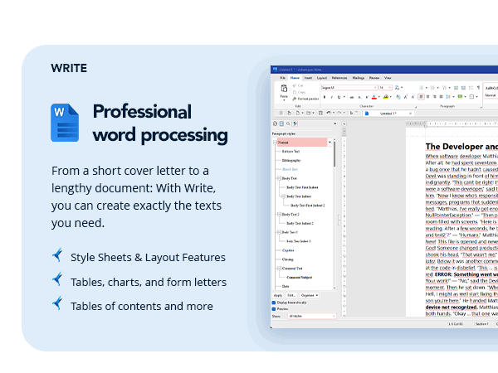
Task: Select the Closing style
Action: click(288, 259)
